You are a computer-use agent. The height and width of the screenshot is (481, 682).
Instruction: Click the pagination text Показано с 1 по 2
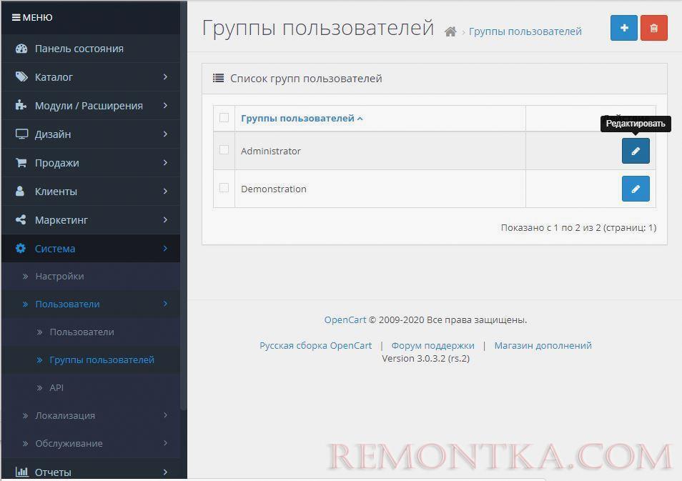(578, 227)
